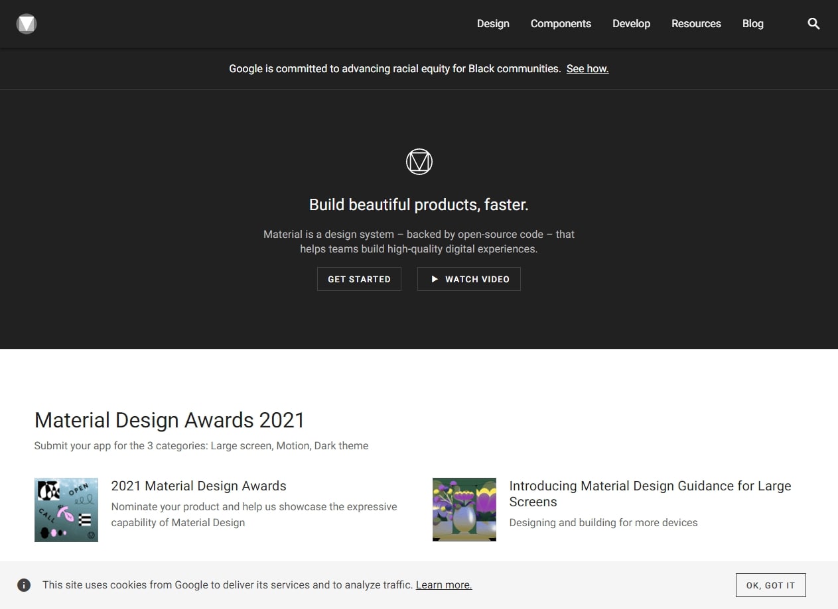
Task: Open the Design menu
Action: point(493,24)
